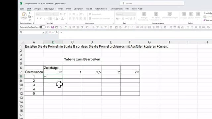Toggle center text alignment
The width and height of the screenshot is (212, 119).
(x=74, y=19)
